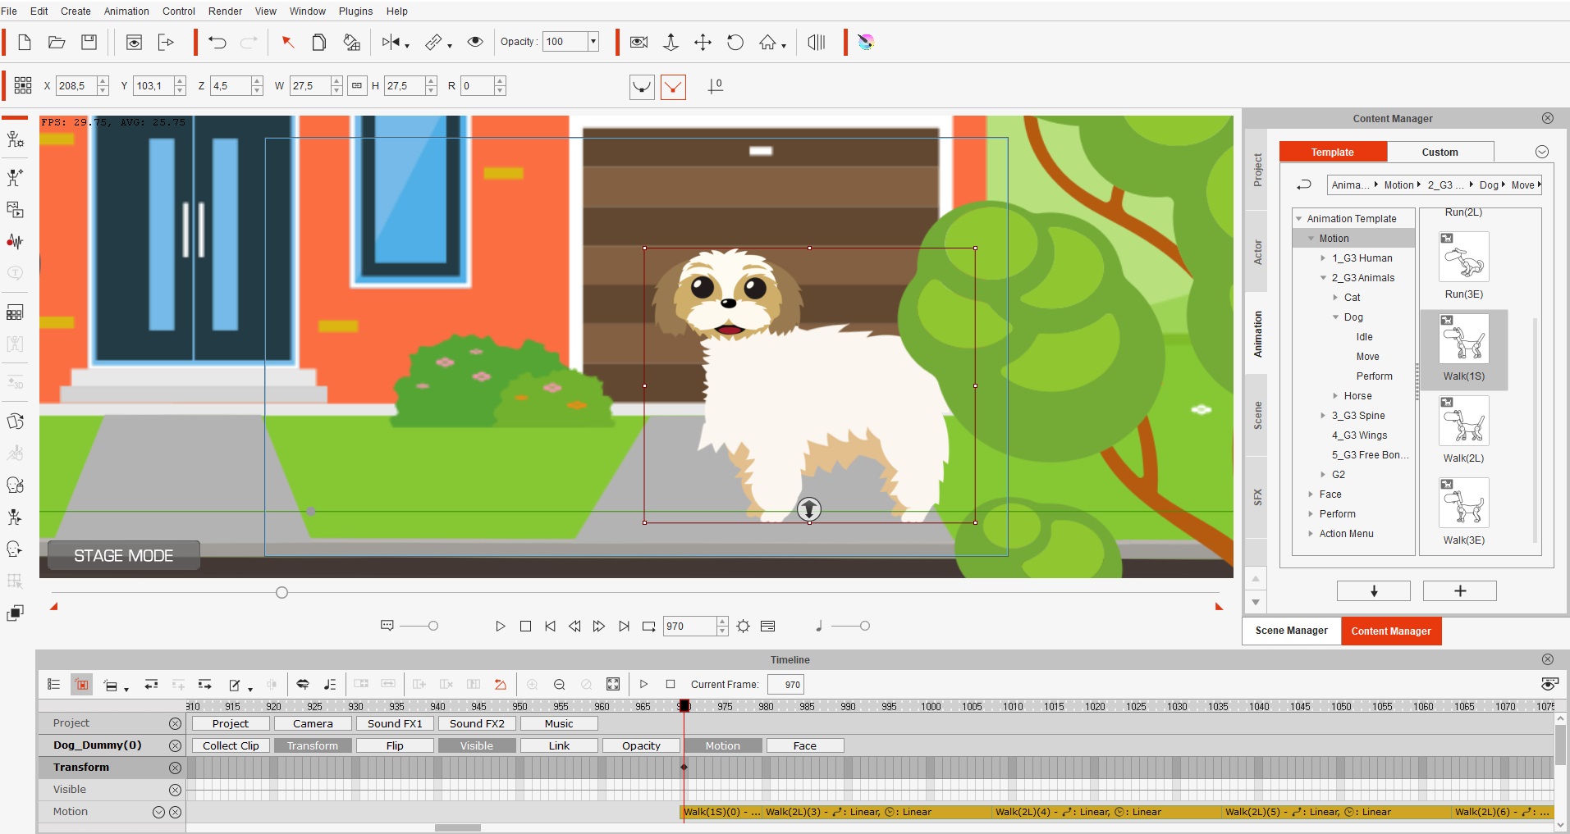Open Project Settings gear icon
This screenshot has height=834, width=1570.
(743, 627)
